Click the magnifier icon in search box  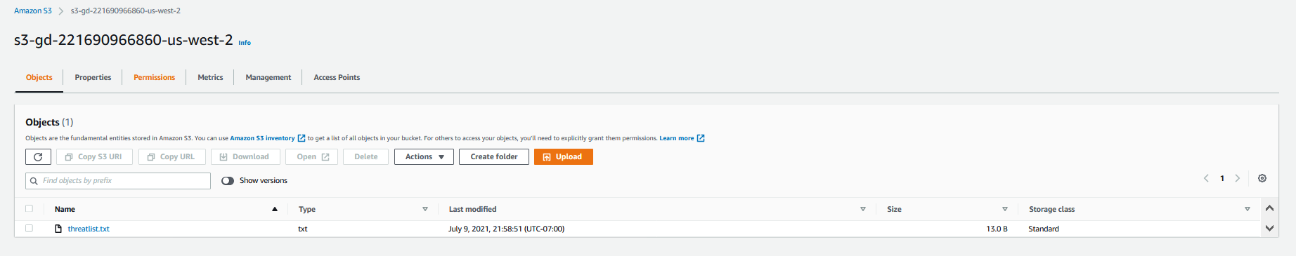coord(34,181)
